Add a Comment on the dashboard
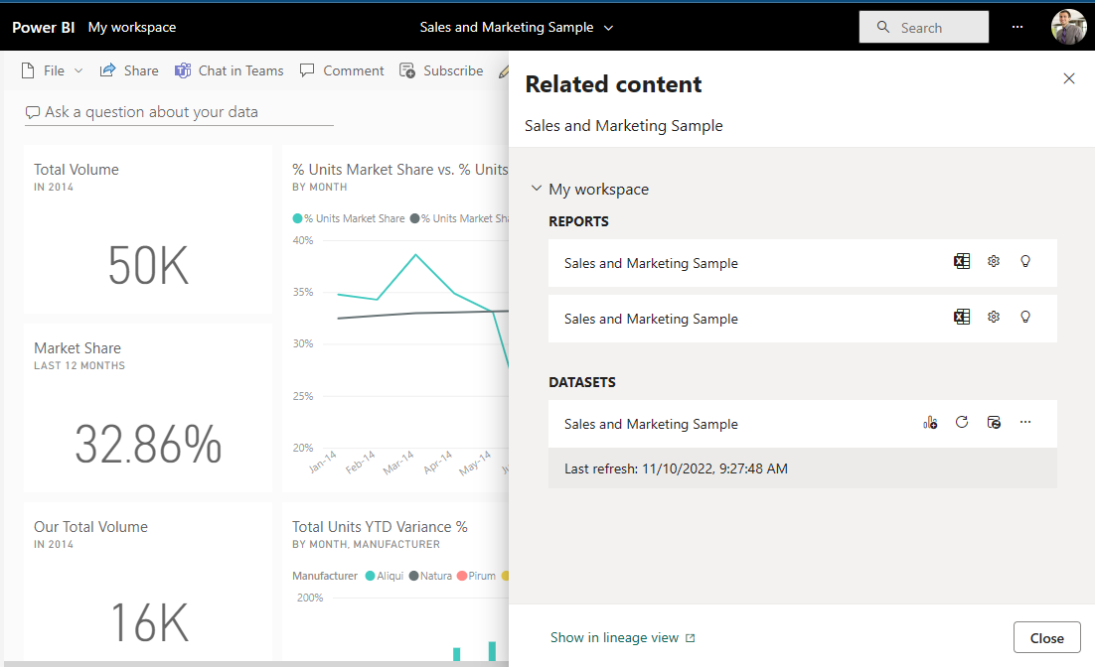Image resolution: width=1095 pixels, height=667 pixels. 342,70
